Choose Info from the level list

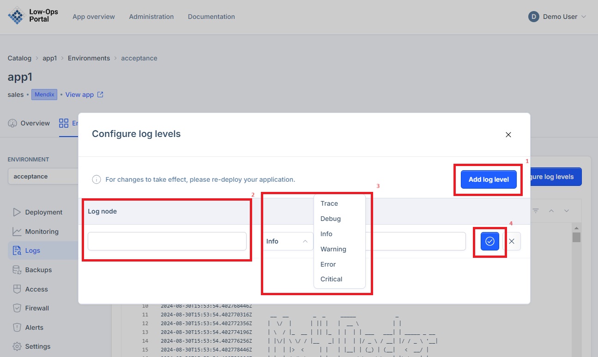pyautogui.click(x=326, y=234)
